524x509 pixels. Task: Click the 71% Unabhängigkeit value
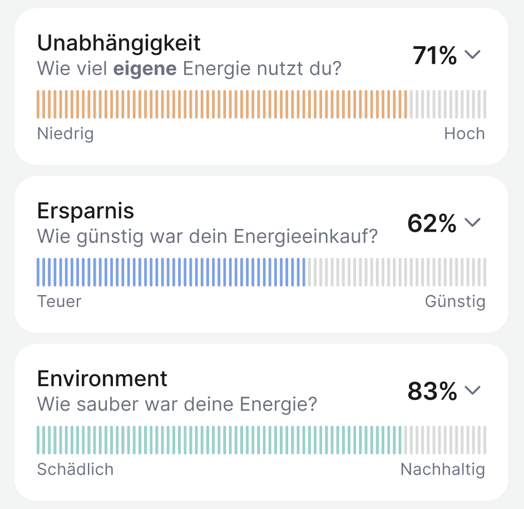434,54
